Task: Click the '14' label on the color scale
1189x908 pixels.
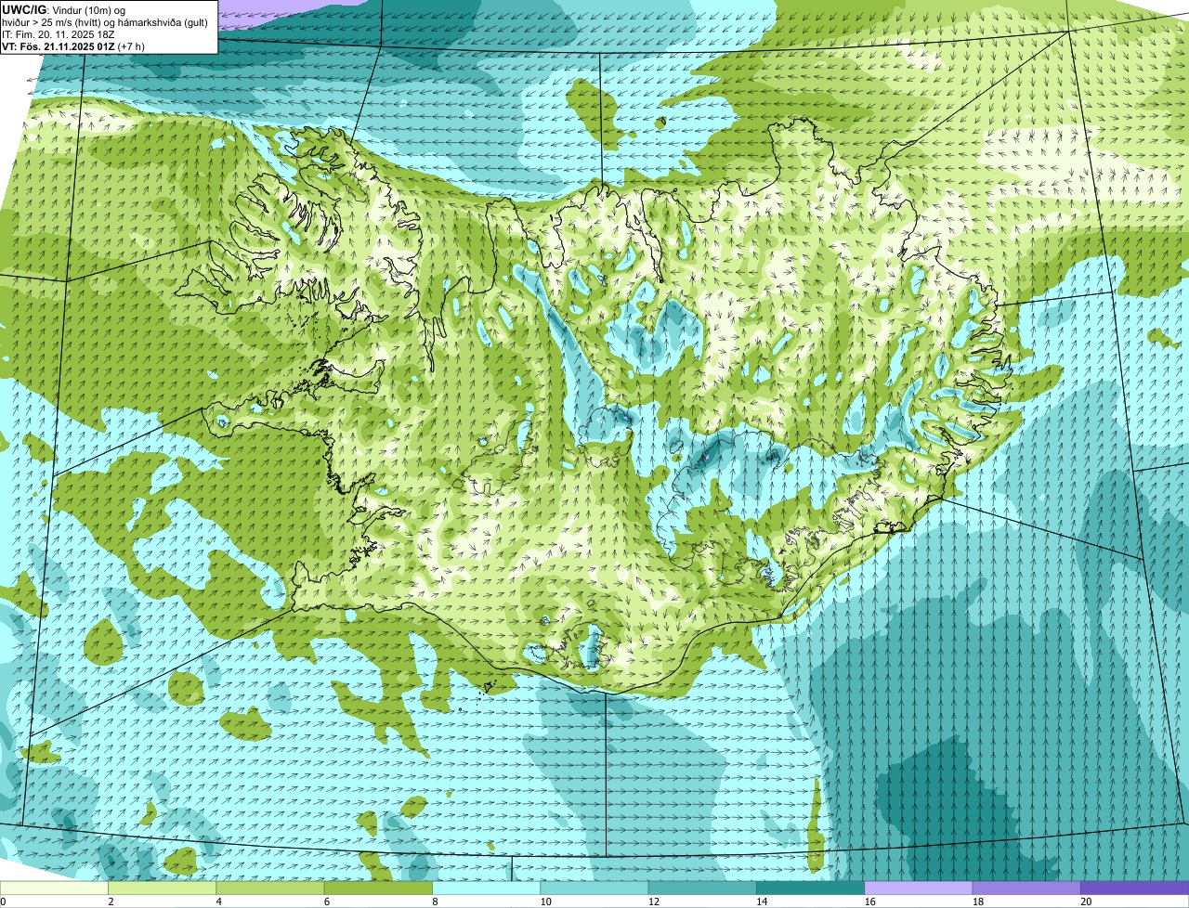Action: point(760,902)
